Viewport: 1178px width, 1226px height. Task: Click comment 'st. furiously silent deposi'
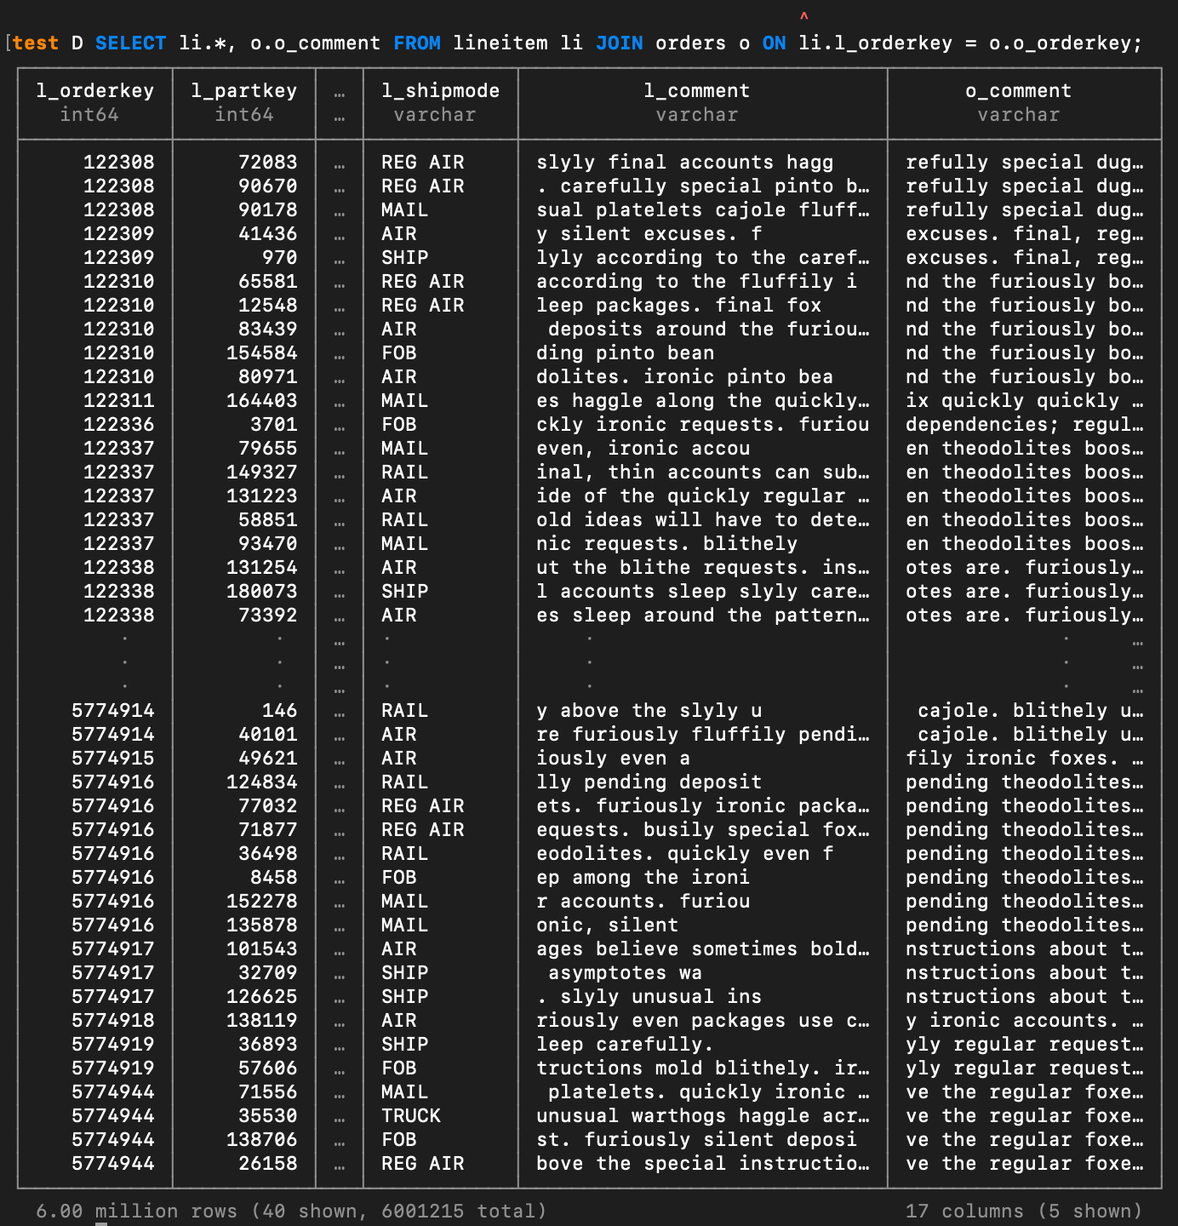pyautogui.click(x=697, y=1140)
